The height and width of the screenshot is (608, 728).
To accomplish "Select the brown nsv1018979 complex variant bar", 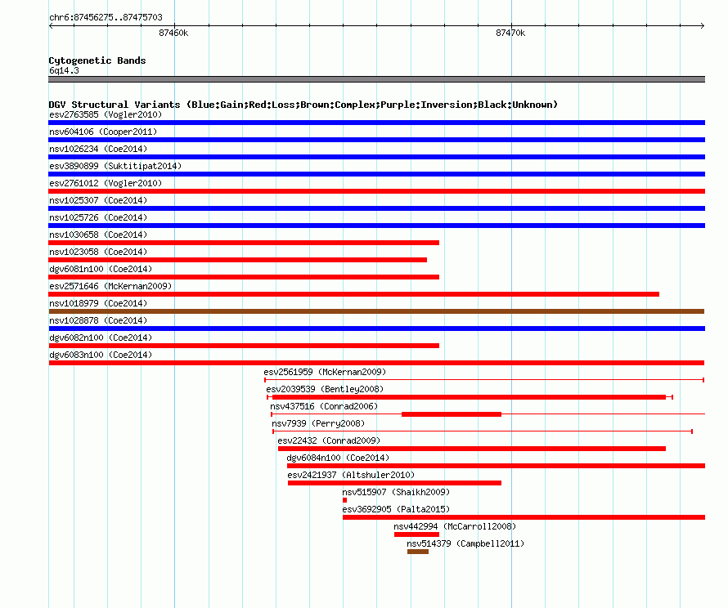I will pyautogui.click(x=376, y=311).
